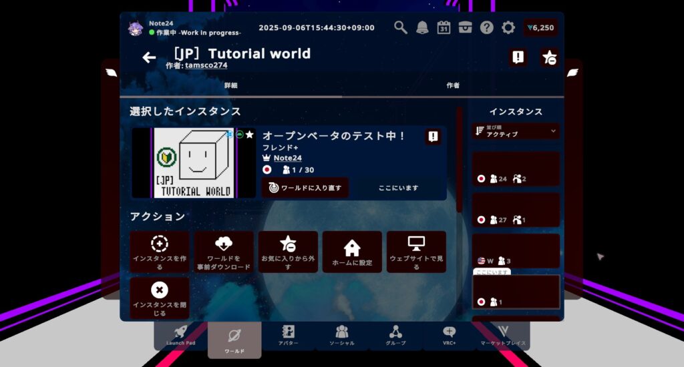Open the VRC+ tab
Viewport: 684px width, 367px height.
[x=450, y=336]
